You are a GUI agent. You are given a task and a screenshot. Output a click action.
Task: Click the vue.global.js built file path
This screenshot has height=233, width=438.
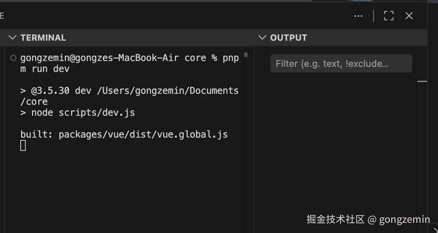(143, 135)
